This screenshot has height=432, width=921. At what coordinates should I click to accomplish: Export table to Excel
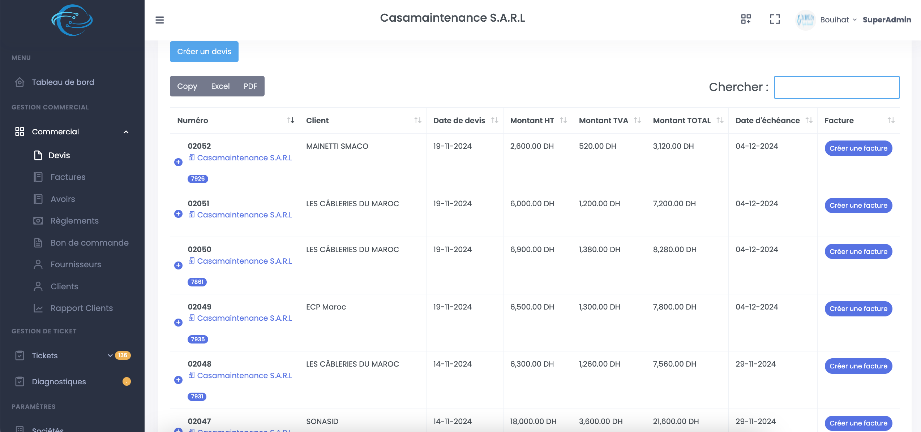[220, 86]
